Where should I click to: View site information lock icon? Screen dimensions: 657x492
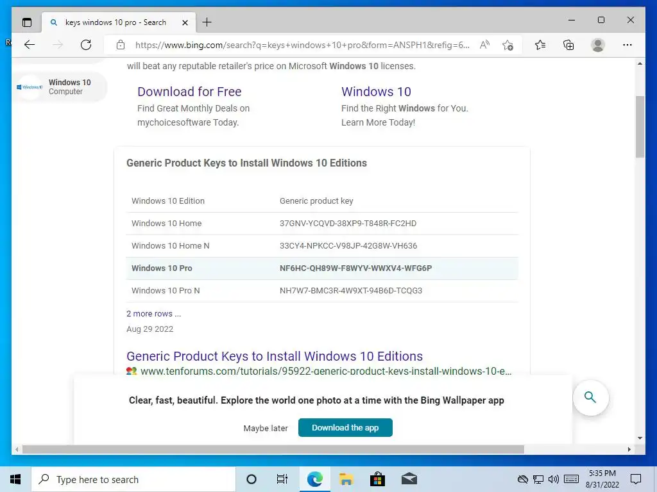121,45
